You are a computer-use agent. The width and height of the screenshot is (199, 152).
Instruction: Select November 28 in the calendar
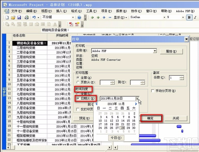coord(123,128)
